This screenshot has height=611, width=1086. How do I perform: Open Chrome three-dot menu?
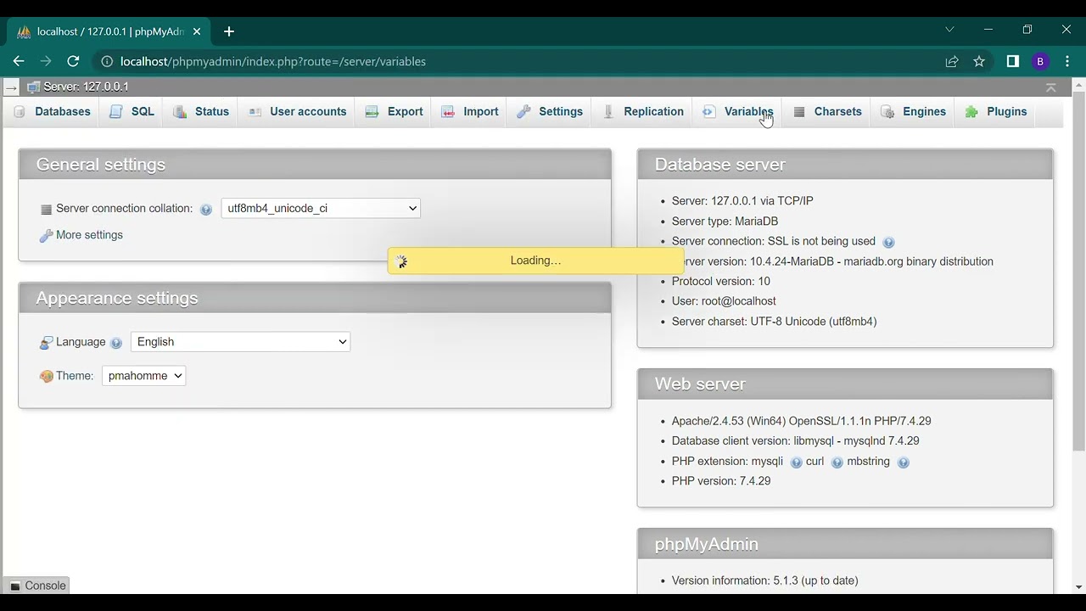1067,61
